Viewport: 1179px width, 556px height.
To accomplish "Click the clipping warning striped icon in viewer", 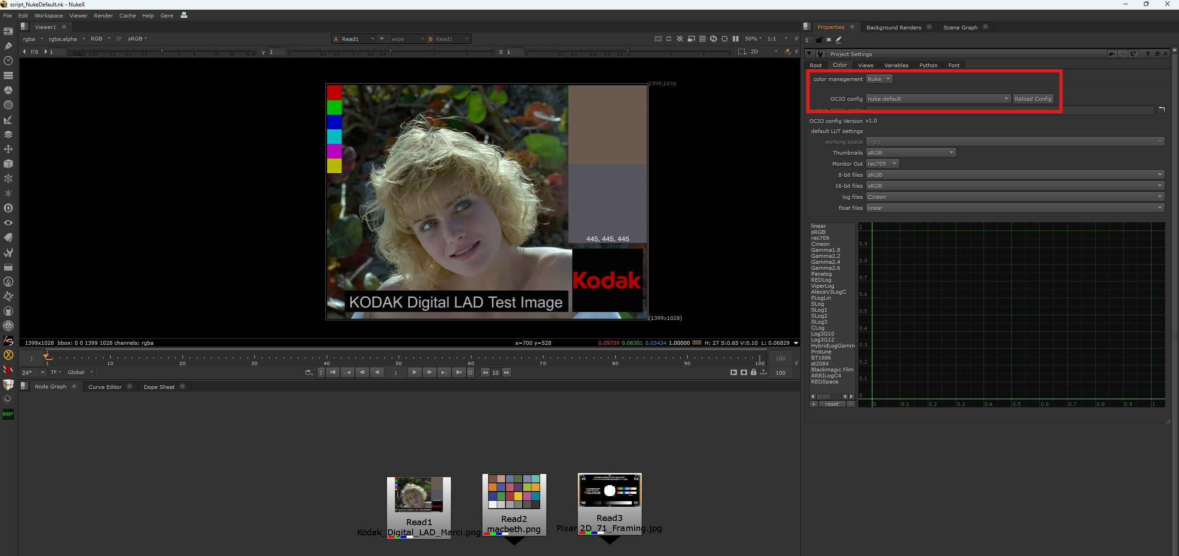I will 680,39.
